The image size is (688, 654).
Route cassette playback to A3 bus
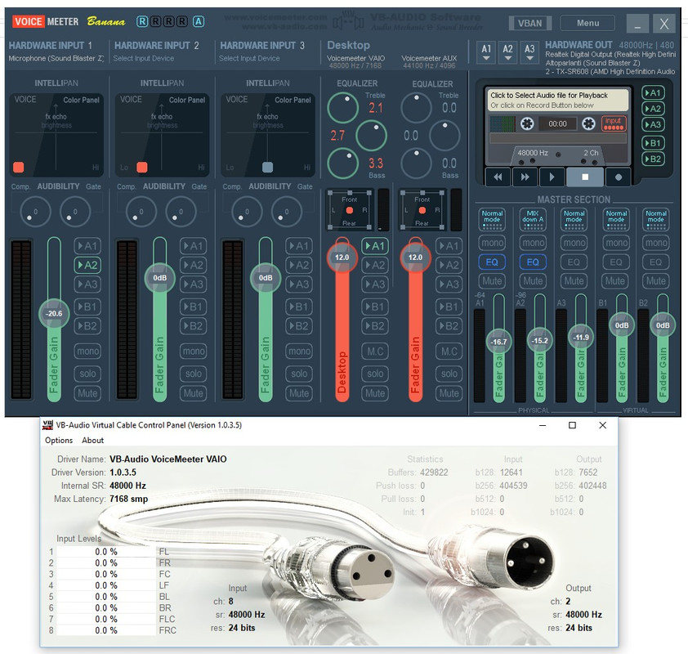pos(653,124)
